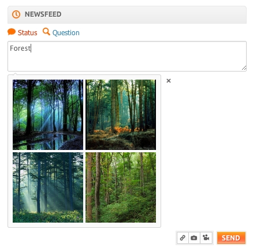
Task: Switch to the Question tab label
Action: pos(66,33)
